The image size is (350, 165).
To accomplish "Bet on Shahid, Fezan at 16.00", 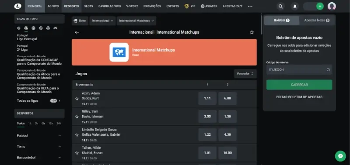I will (x=227, y=153).
